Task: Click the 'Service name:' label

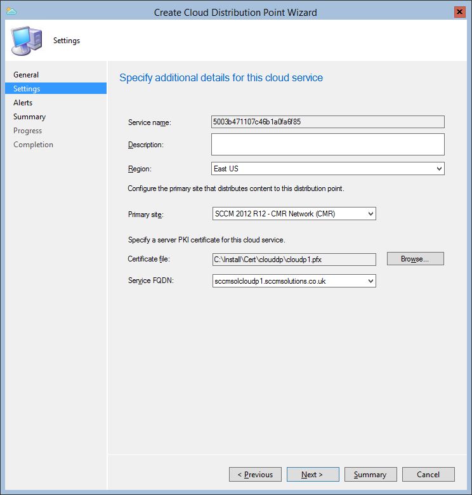Action: (150, 122)
